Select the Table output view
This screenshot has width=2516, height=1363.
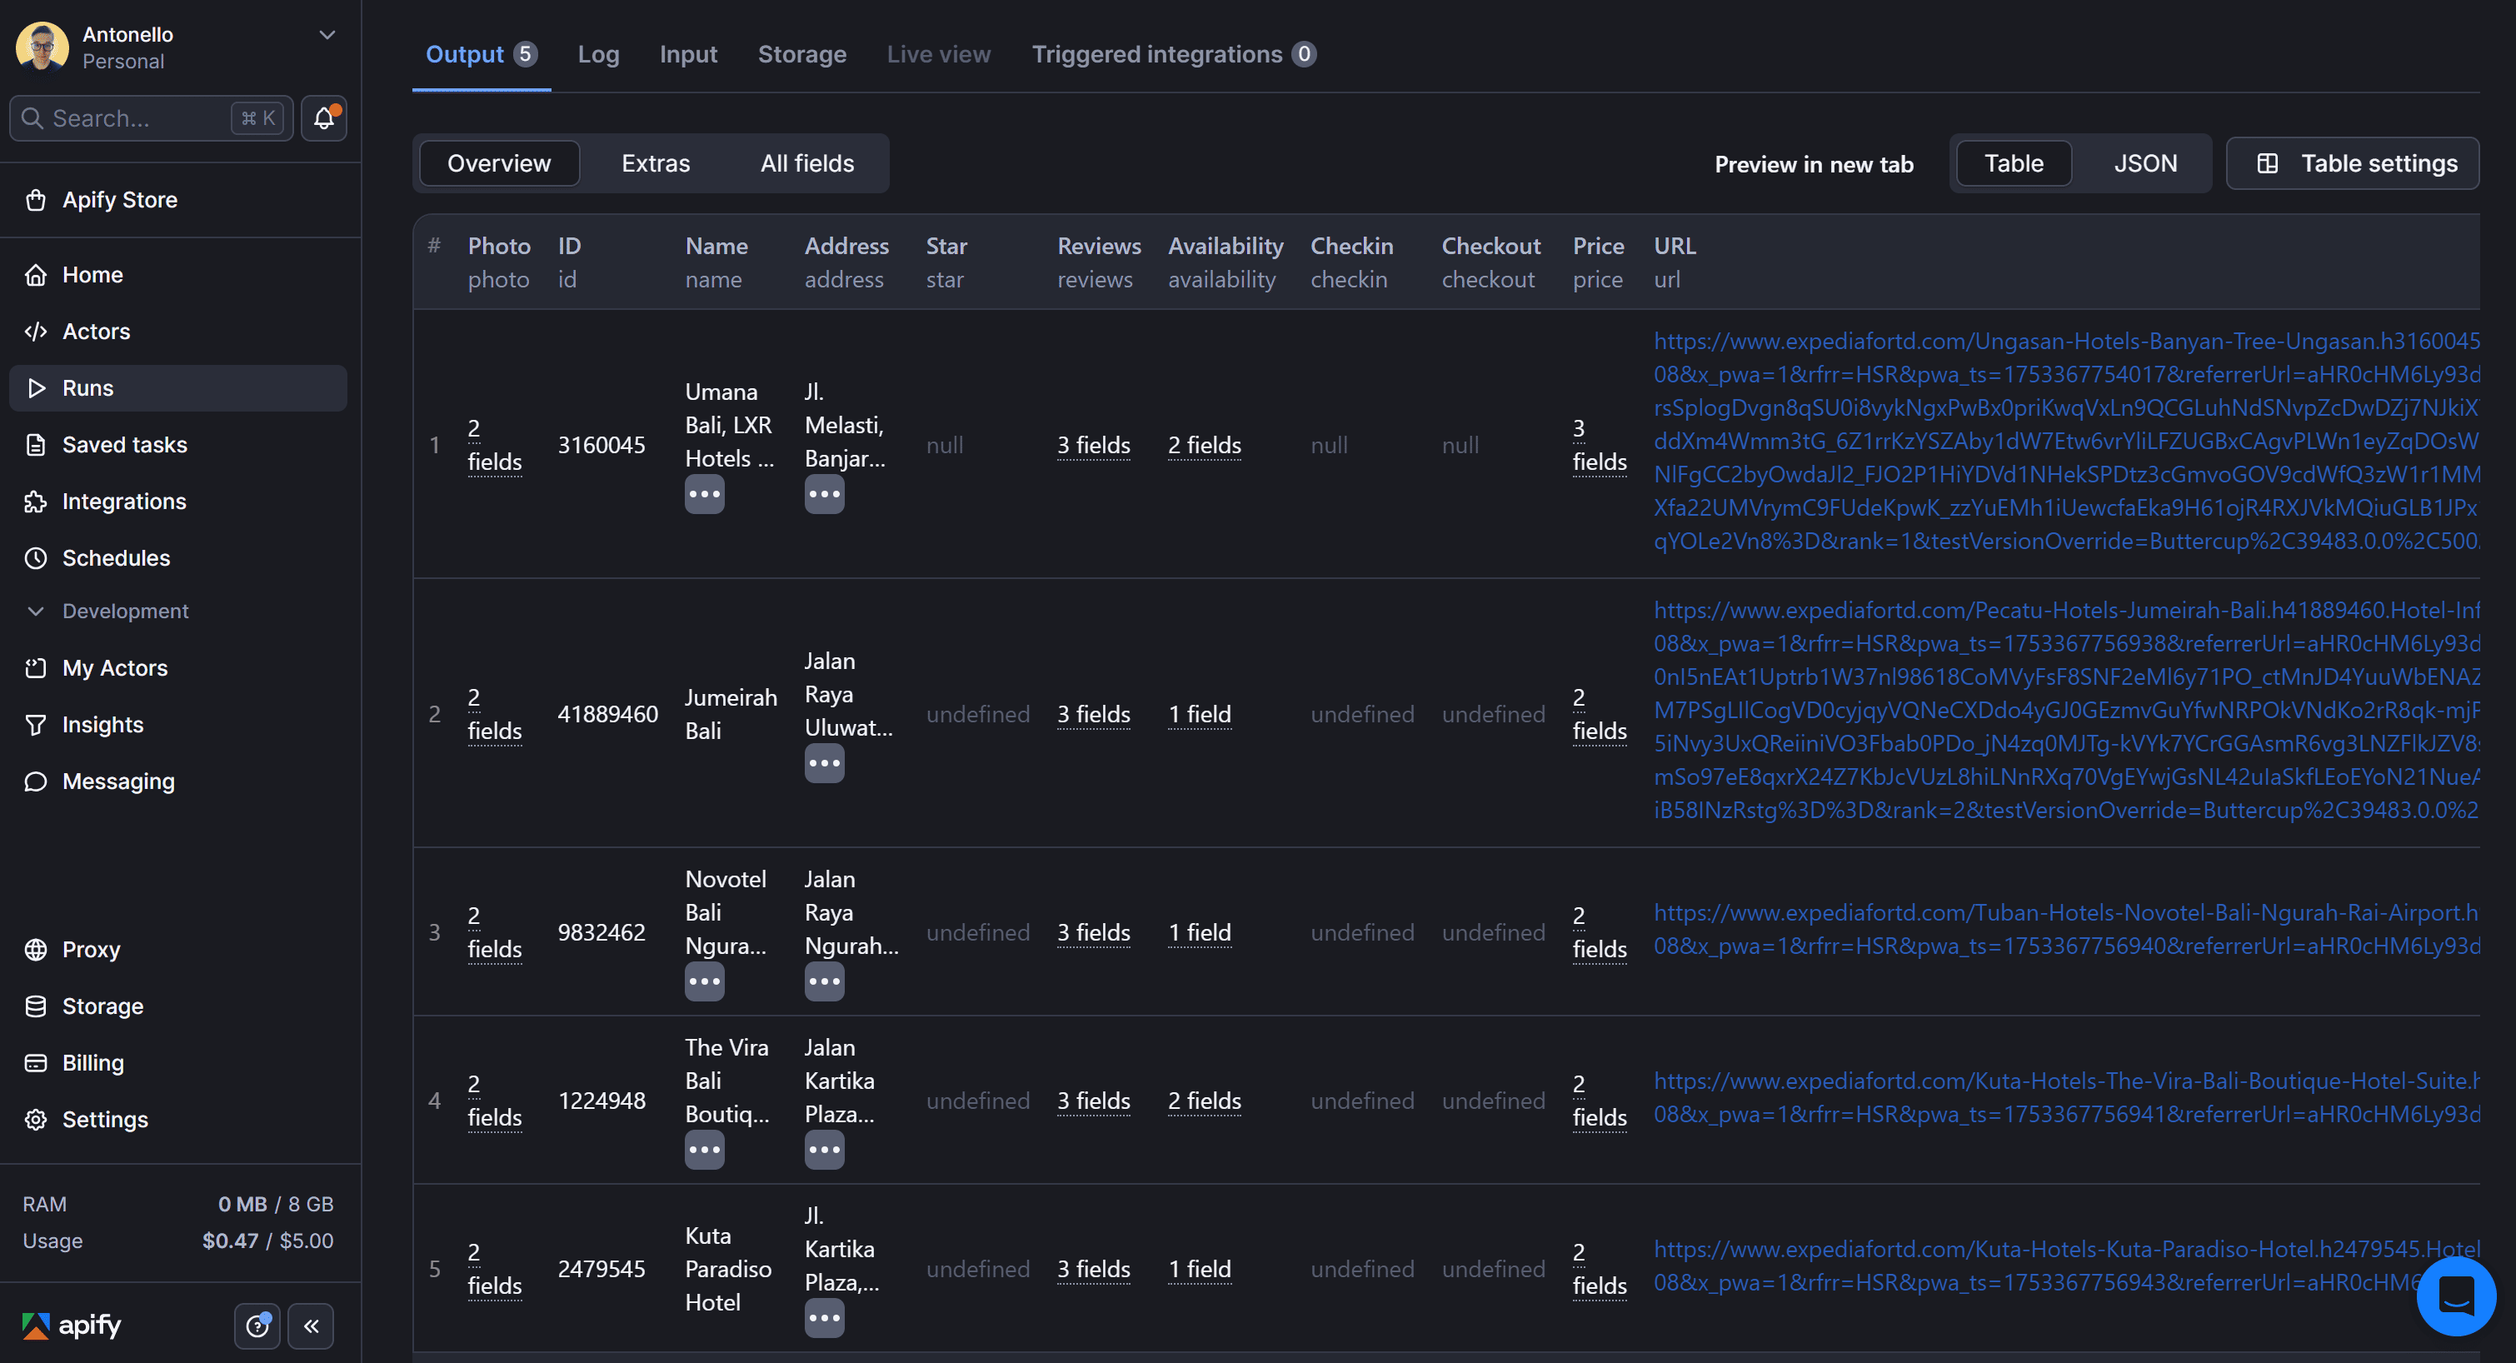2013,162
